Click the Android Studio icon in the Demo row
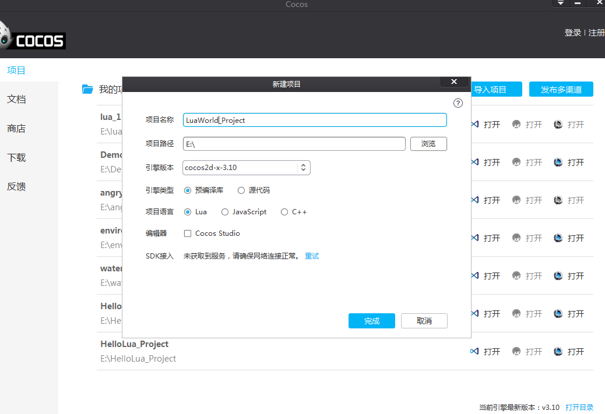Screen dimensions: 605x414 point(516,162)
